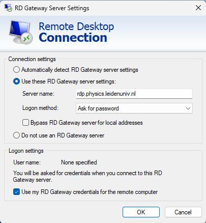Enable Bypass RD Gateway server for local addresses
The width and height of the screenshot is (206, 223).
click(25, 123)
